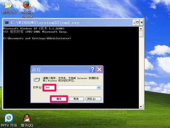Click the Run dialog help question mark

92,69
